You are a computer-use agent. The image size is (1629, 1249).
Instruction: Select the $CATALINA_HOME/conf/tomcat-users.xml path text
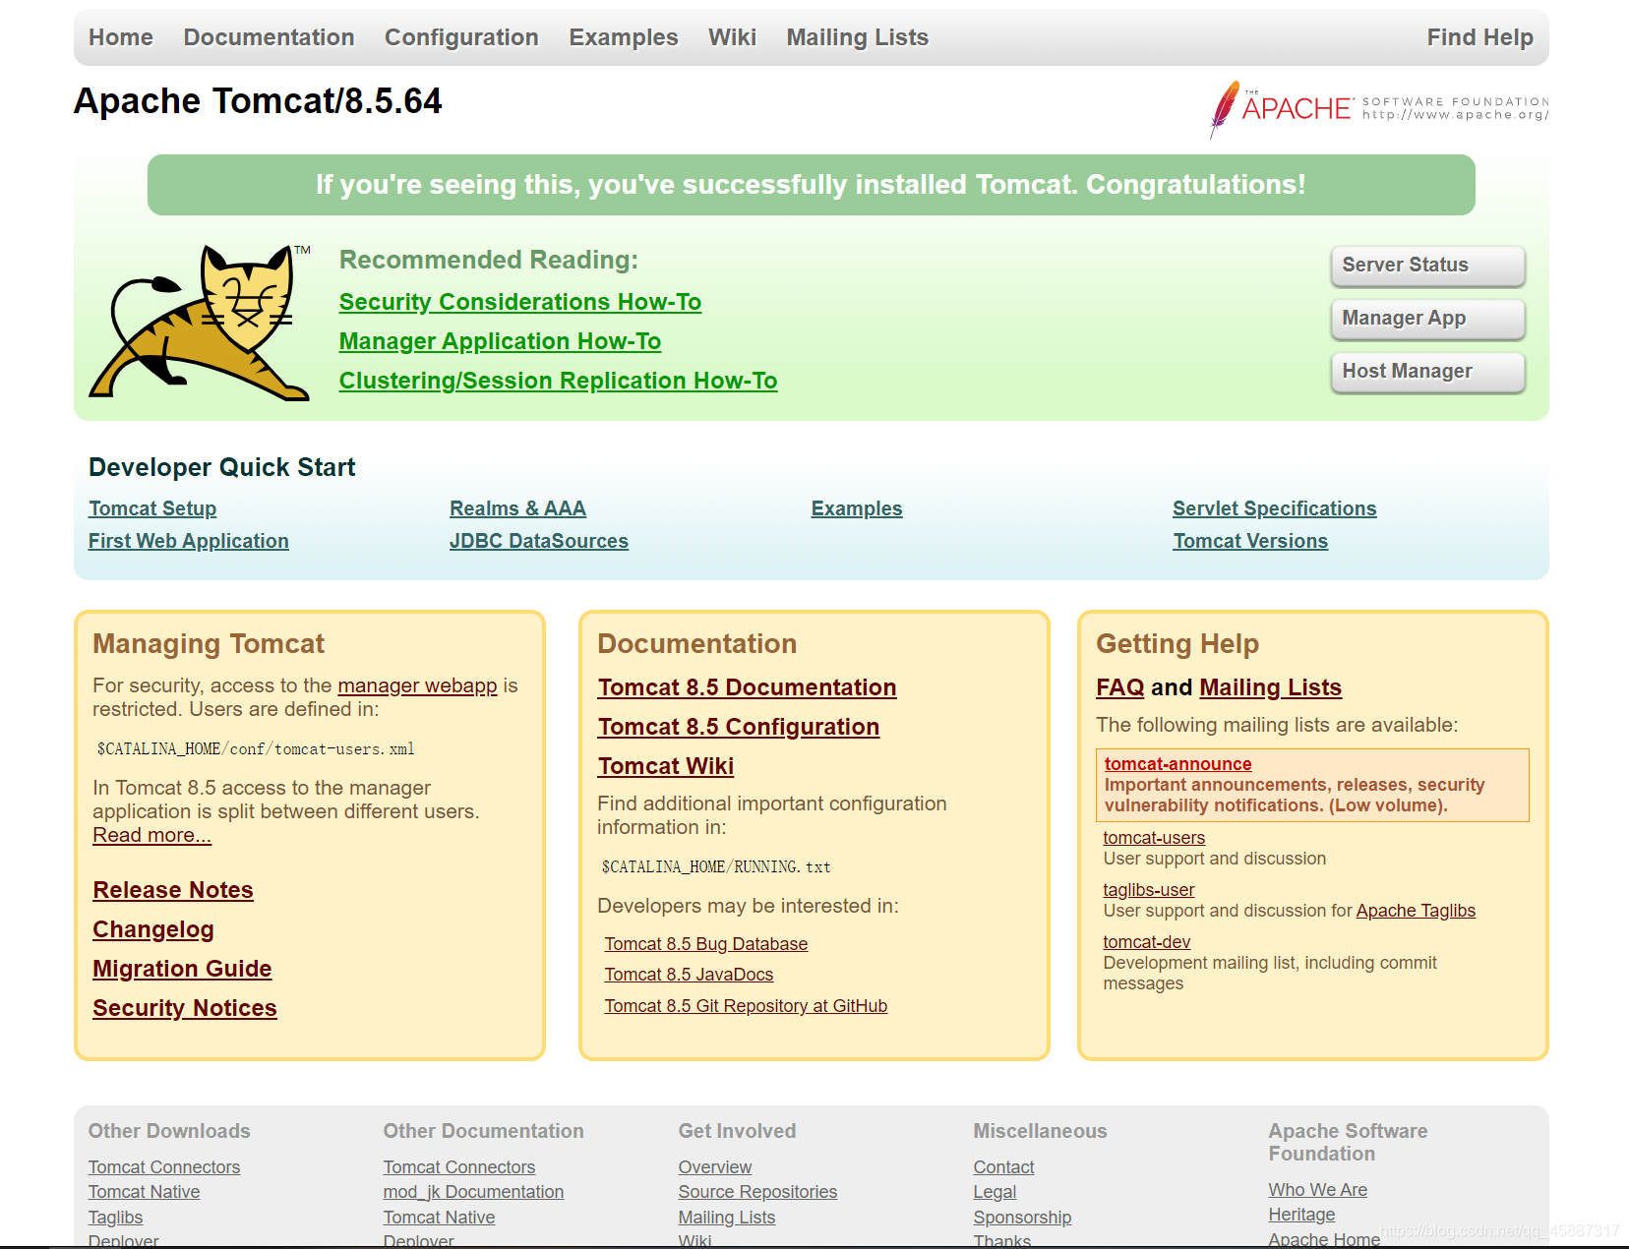[x=256, y=749]
